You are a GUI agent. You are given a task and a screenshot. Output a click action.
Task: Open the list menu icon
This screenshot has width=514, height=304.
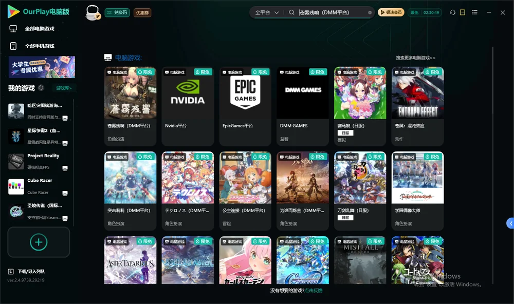[x=474, y=12]
